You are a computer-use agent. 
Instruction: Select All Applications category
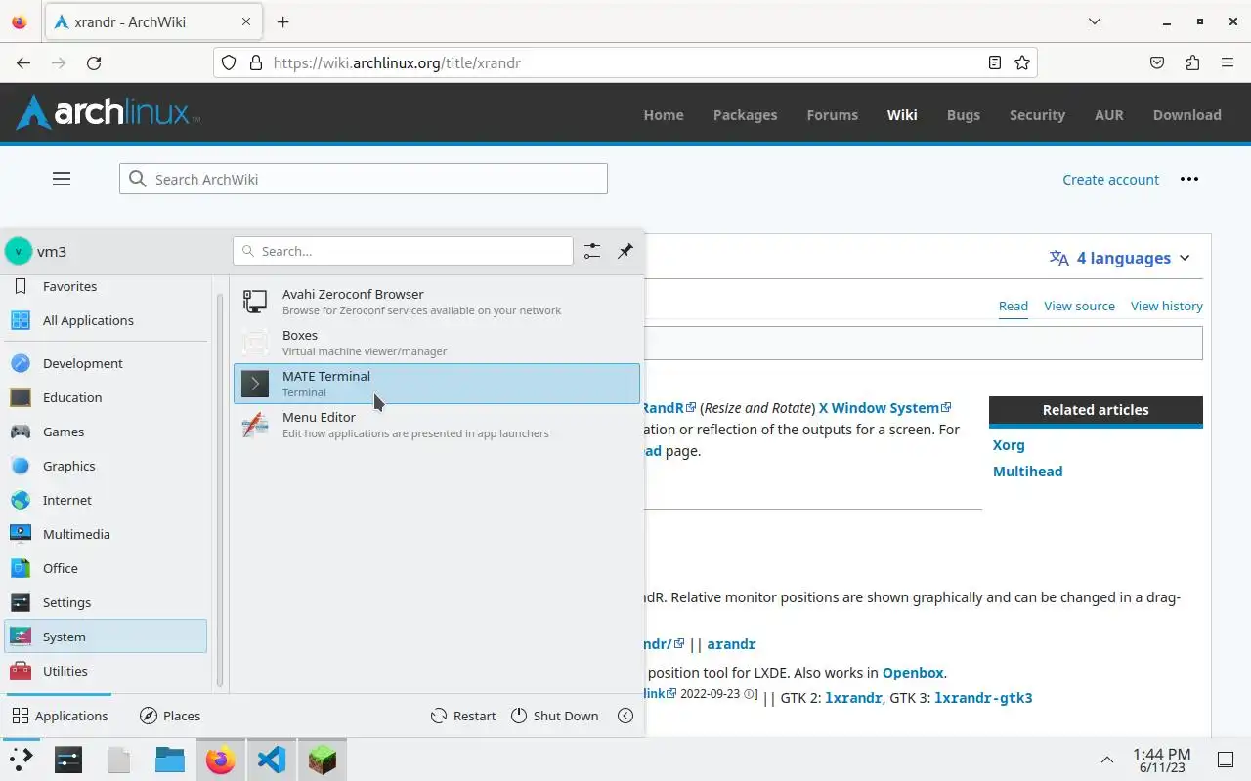click(106, 320)
